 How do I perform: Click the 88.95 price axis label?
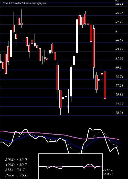(x=119, y=13)
